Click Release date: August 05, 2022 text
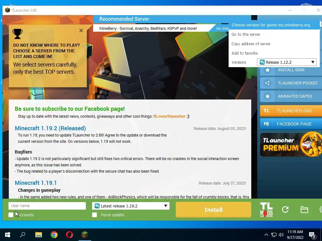 point(220,129)
